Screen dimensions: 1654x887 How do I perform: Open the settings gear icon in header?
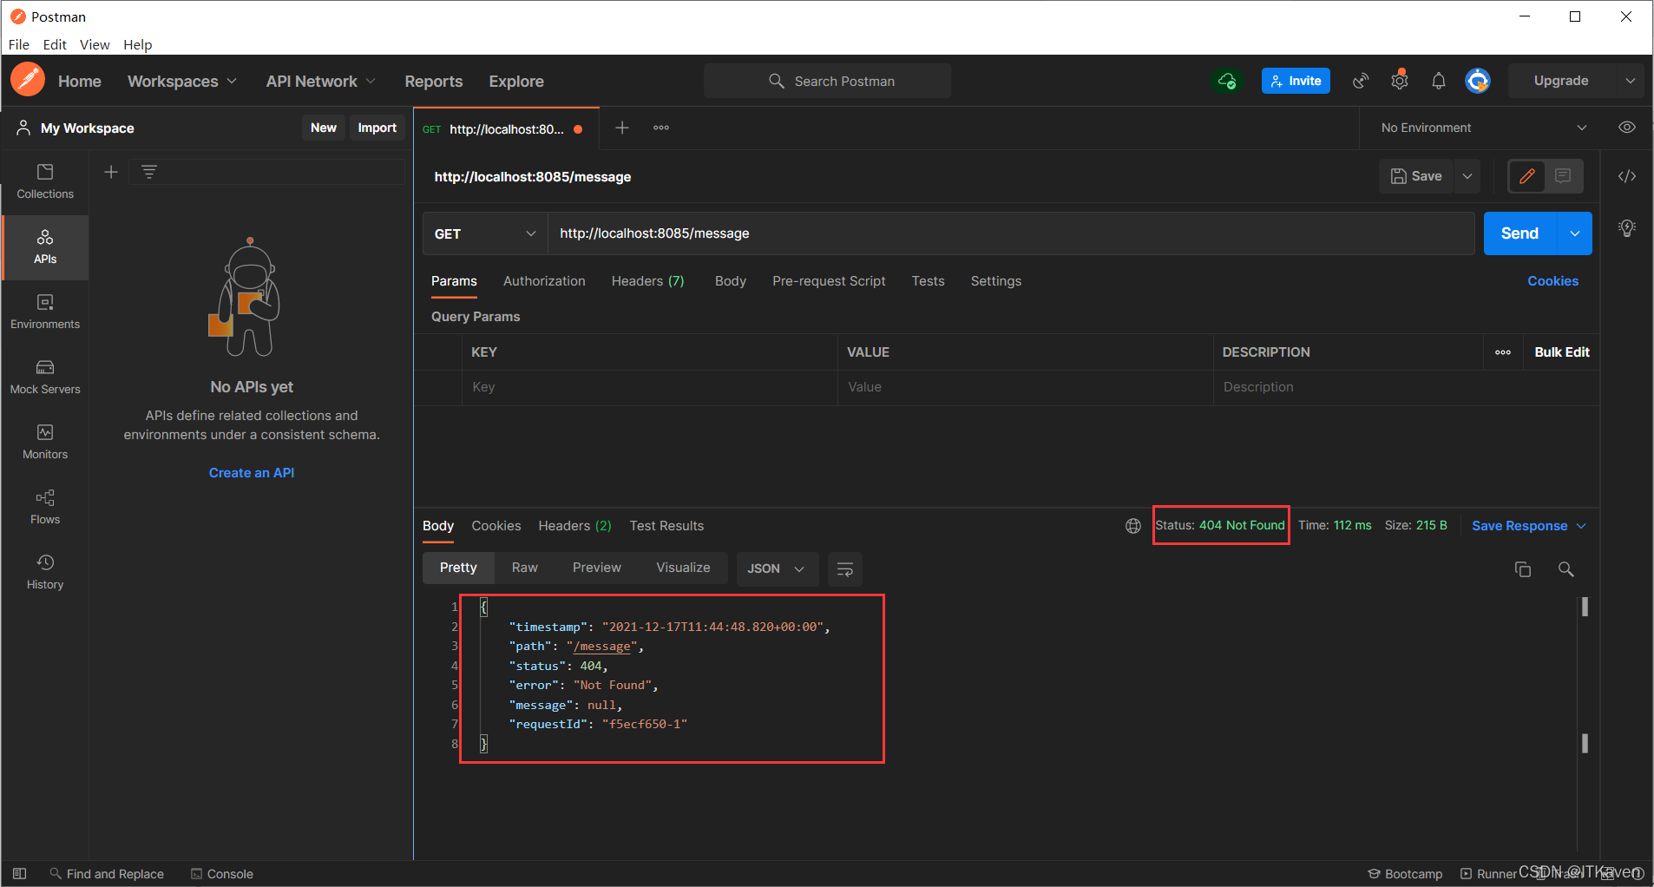click(1400, 81)
